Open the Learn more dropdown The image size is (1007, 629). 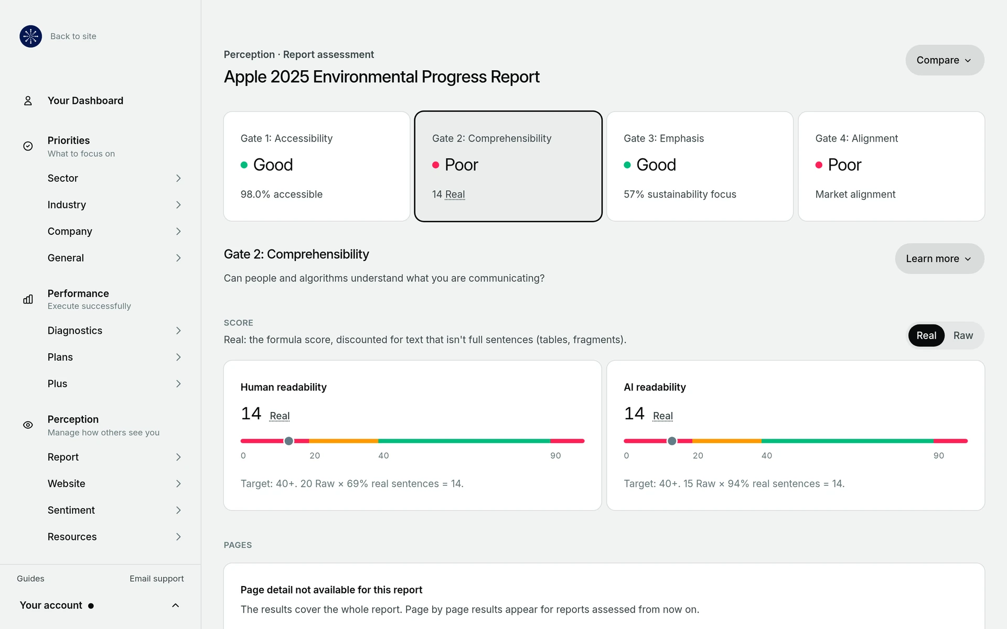pos(939,258)
